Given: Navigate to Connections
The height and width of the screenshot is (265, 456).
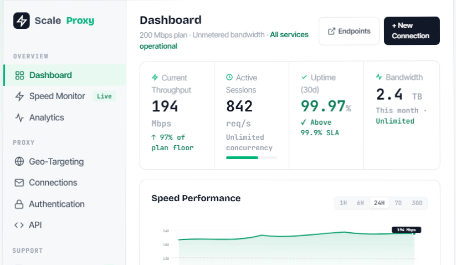Looking at the screenshot, I should [65, 183].
